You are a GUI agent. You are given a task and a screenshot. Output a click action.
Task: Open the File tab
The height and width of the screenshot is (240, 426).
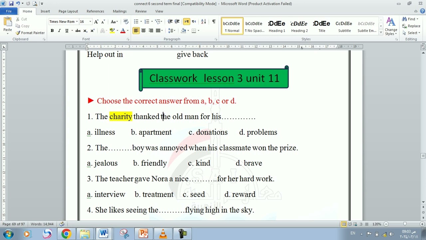coord(9,11)
